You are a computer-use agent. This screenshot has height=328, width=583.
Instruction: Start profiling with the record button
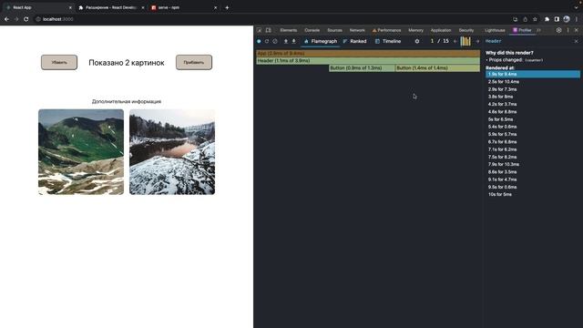coord(259,41)
